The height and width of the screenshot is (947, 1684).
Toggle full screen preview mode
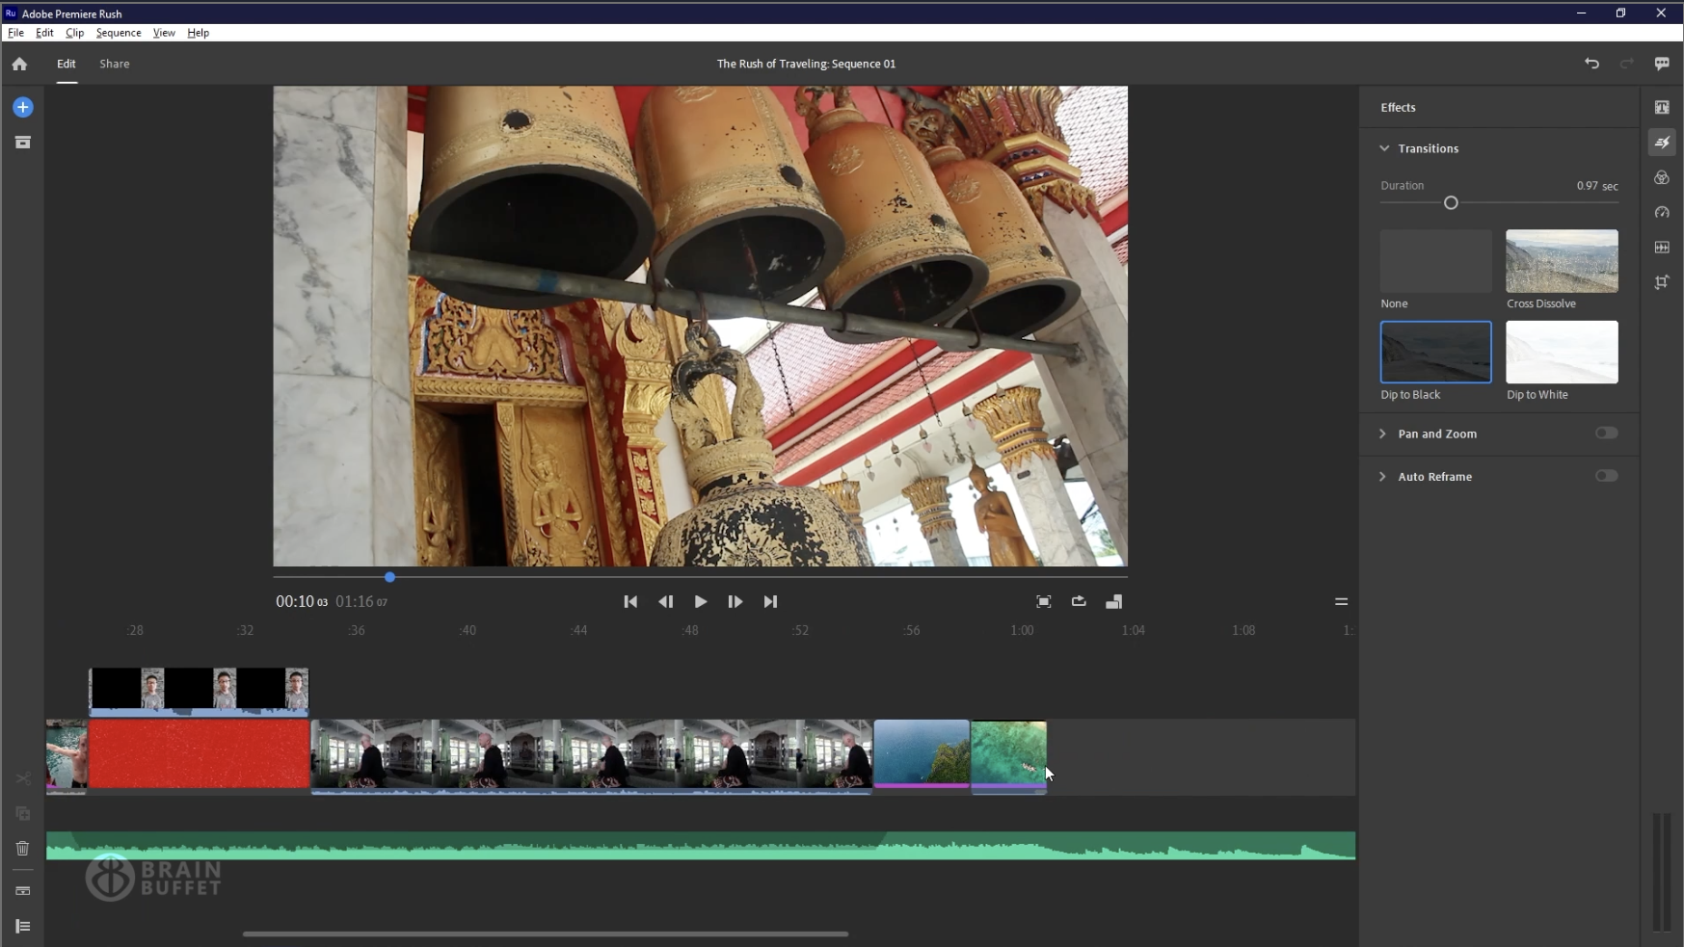(1043, 601)
